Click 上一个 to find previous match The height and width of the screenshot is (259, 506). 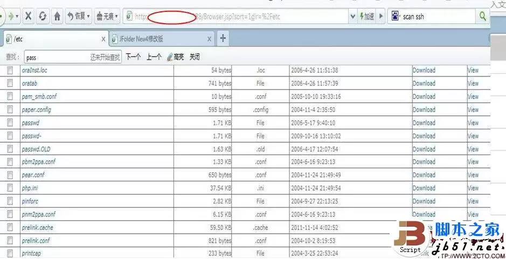pos(154,57)
